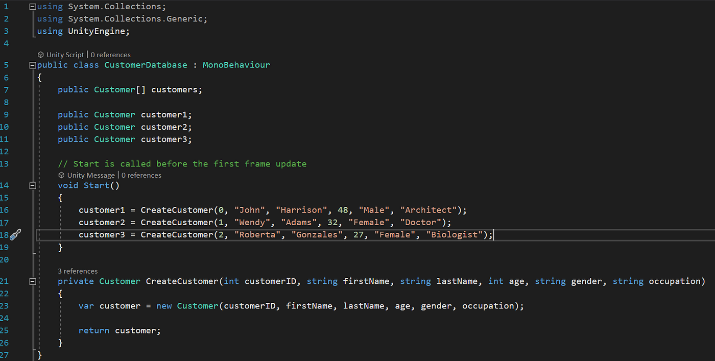
Task: Open the Quick Actions screwdriver icon on line 18
Action: point(15,234)
